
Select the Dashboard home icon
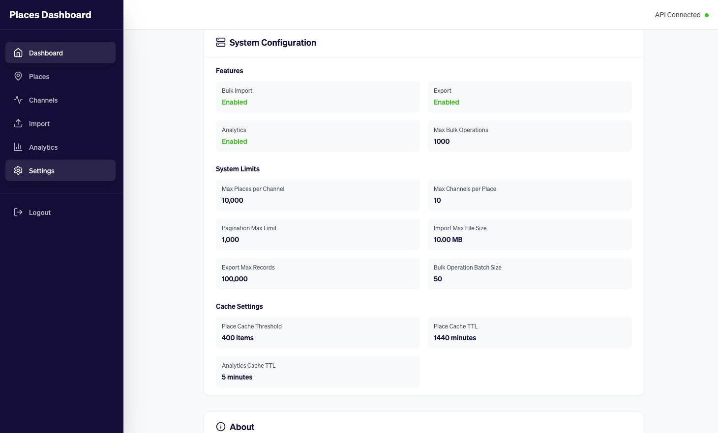pos(18,53)
